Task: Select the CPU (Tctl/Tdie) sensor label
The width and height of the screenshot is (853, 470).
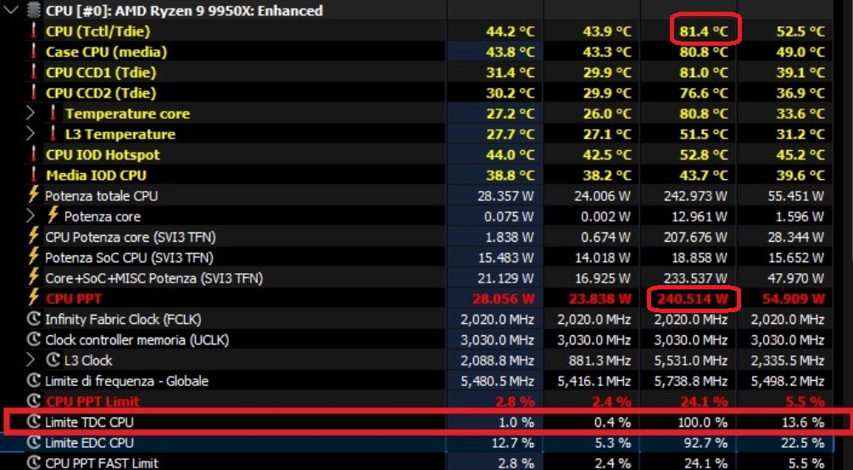Action: tap(98, 31)
